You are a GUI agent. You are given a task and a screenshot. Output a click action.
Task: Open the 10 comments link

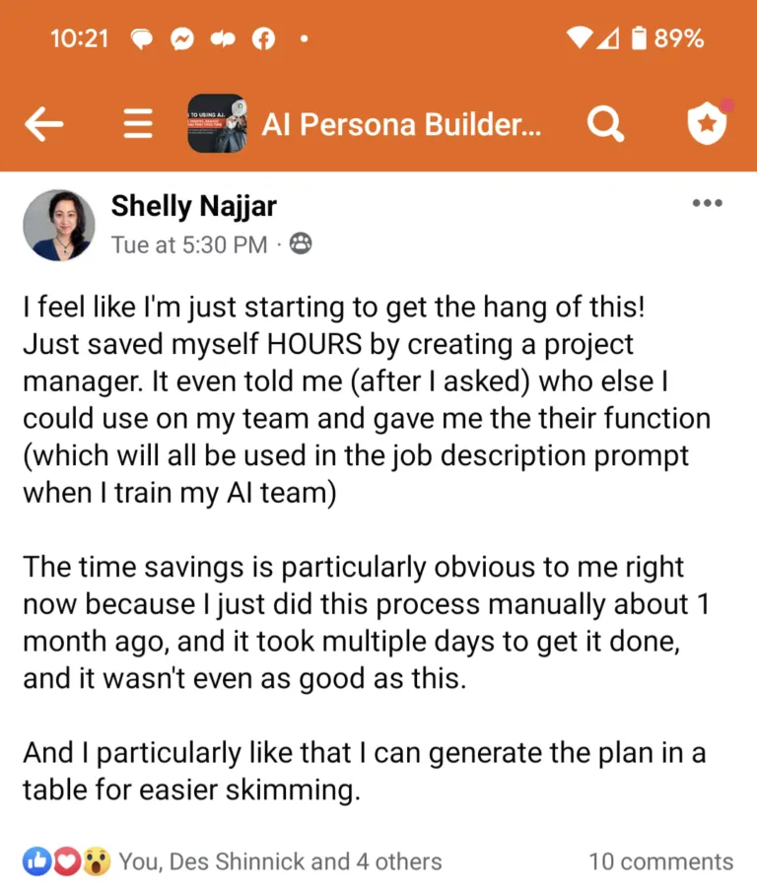(660, 861)
